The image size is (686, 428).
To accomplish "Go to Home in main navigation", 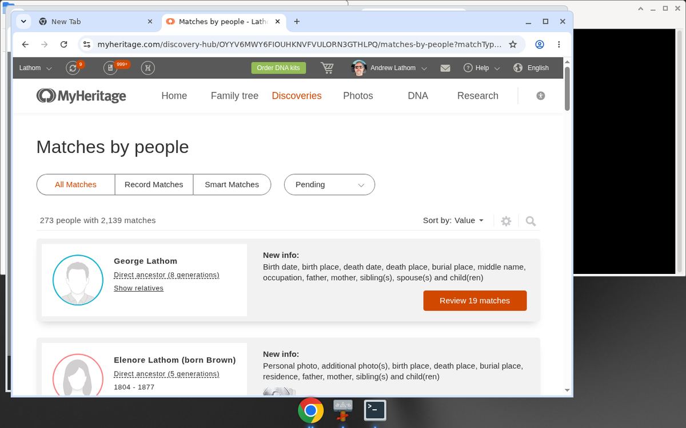I will point(174,96).
